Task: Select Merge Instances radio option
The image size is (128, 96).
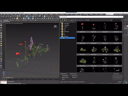Action: pyautogui.click(x=71, y=76)
